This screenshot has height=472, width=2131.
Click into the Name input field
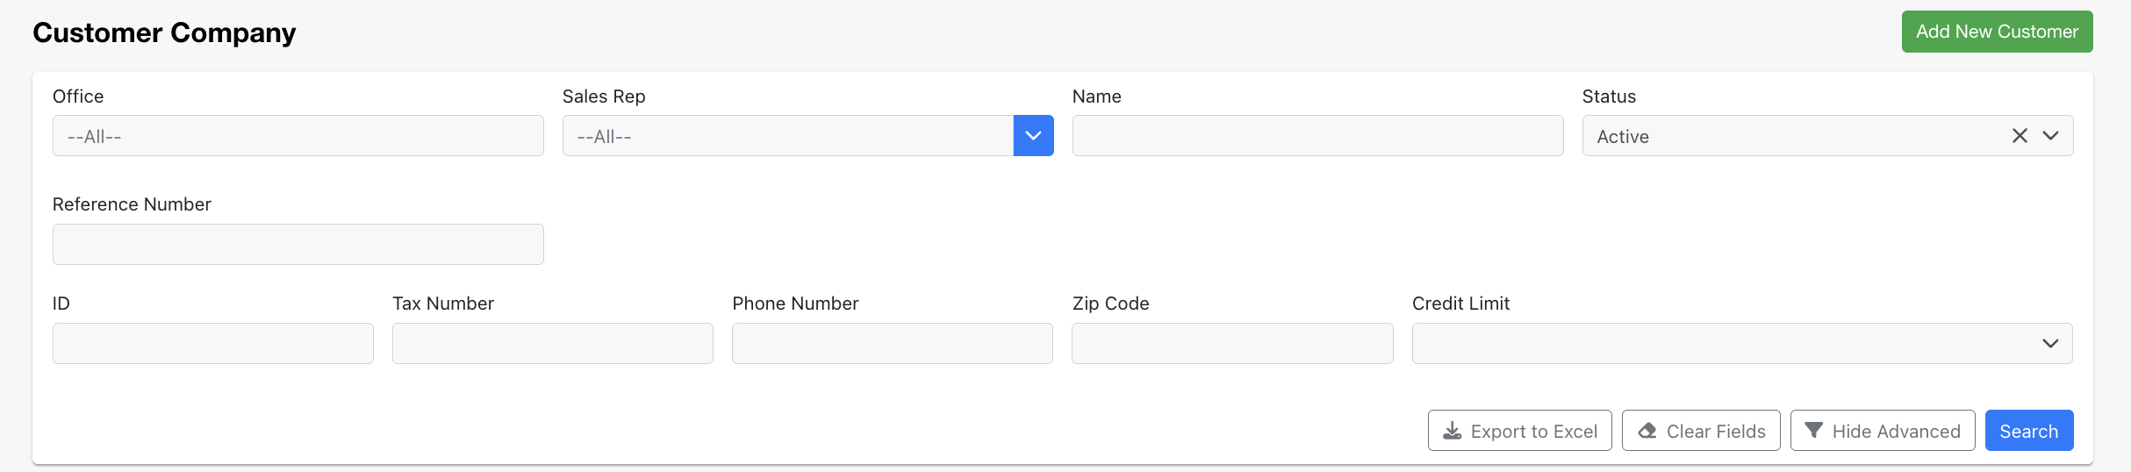coord(1317,136)
